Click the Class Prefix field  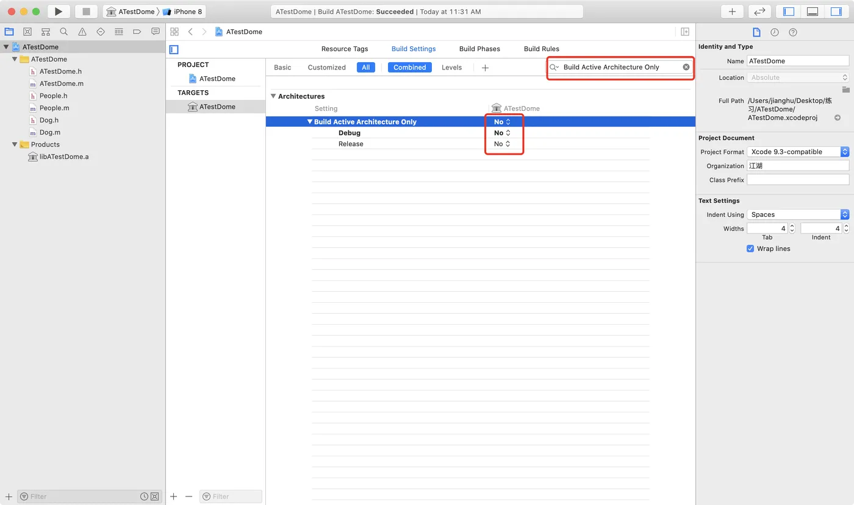(x=798, y=180)
